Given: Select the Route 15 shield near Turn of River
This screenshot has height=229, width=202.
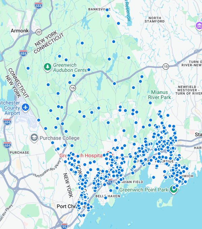Looking at the screenshot, I should coord(165,66).
